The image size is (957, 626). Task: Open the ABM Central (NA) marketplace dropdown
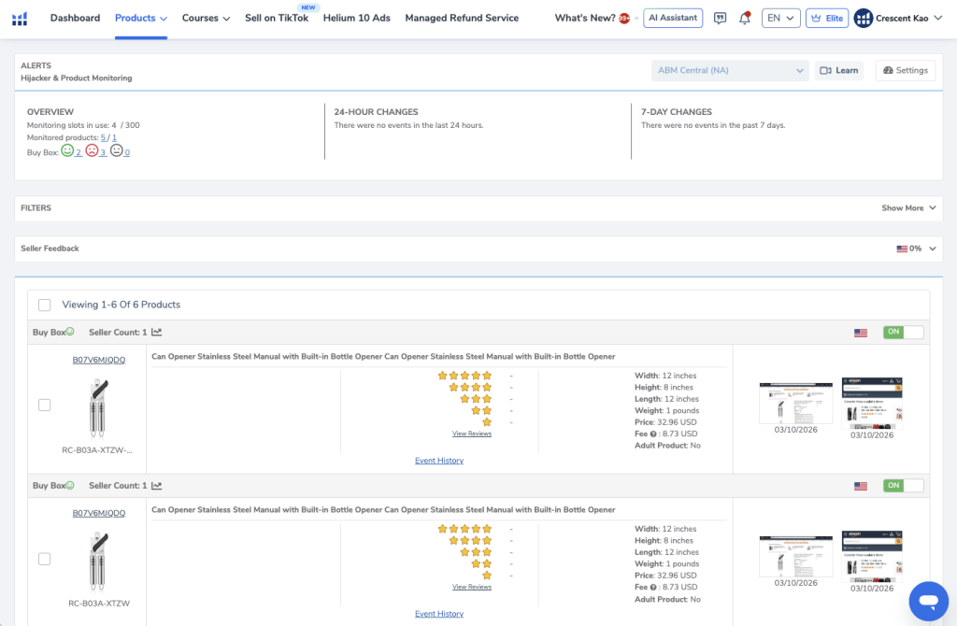click(730, 70)
